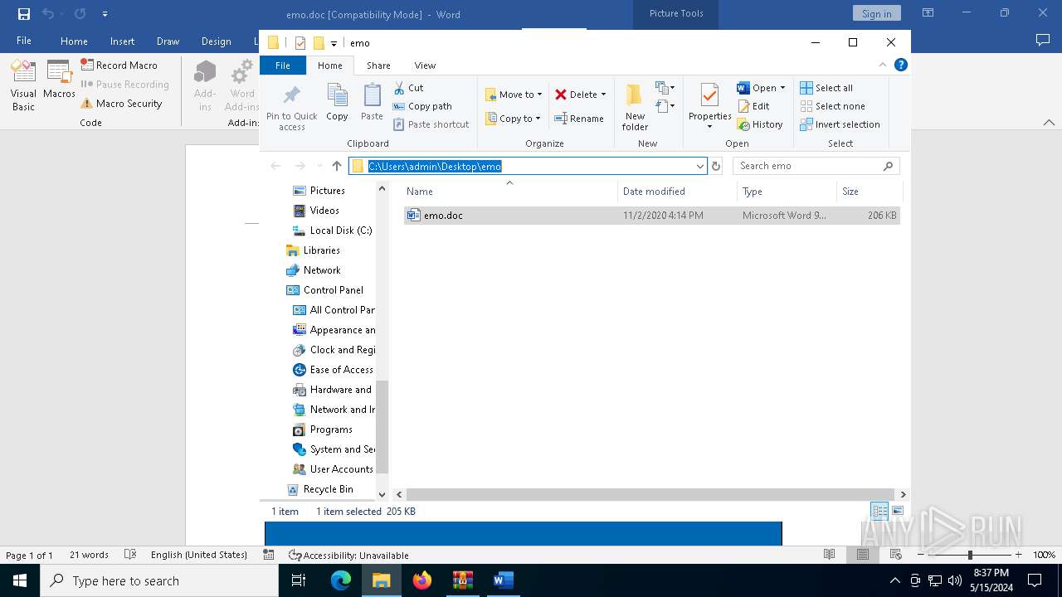This screenshot has height=597, width=1062.
Task: Open Word Insert tab
Action: coord(122,41)
